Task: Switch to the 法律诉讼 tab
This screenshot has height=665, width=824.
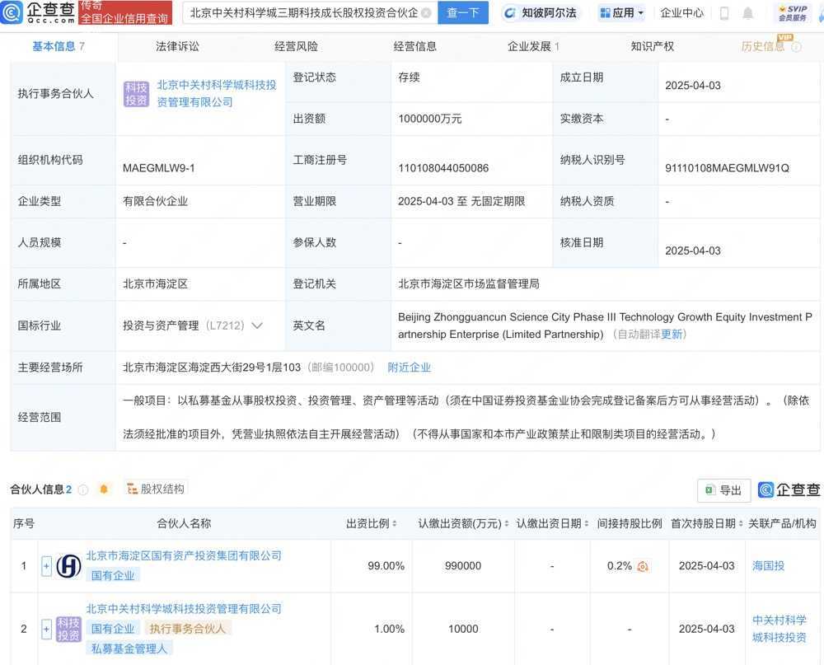Action: (177, 46)
